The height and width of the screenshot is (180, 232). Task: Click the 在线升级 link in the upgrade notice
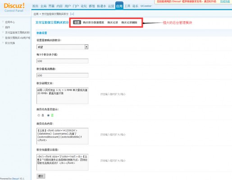pyautogui.click(x=225, y=1)
